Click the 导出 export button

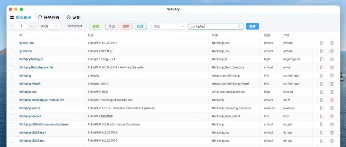click(x=112, y=26)
